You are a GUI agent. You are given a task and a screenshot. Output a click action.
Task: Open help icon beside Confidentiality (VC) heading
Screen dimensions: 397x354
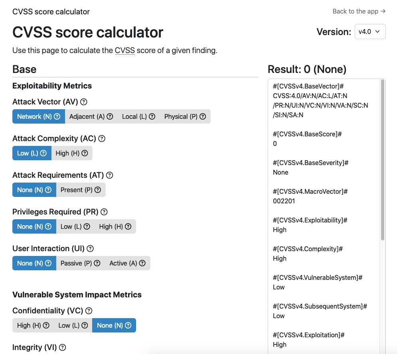coord(89,311)
